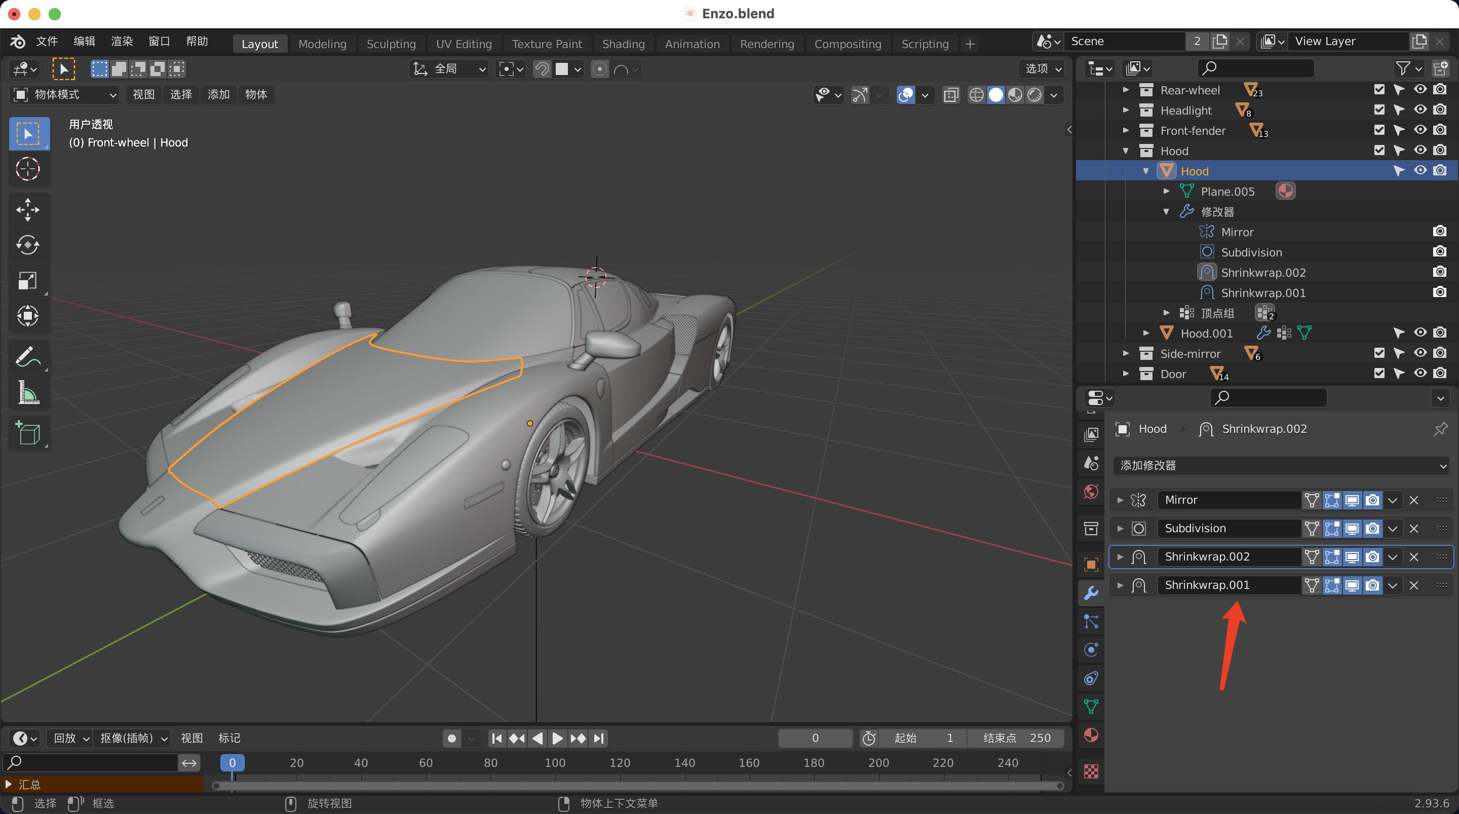Open the 选项 dropdown in viewport
The width and height of the screenshot is (1459, 814).
[x=1042, y=68]
